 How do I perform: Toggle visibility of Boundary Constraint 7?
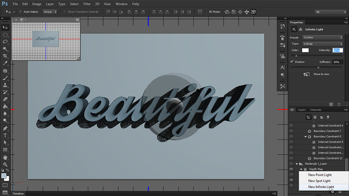click(291, 131)
